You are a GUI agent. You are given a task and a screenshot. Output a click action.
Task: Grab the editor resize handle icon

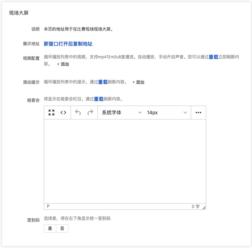pyautogui.click(x=204, y=208)
